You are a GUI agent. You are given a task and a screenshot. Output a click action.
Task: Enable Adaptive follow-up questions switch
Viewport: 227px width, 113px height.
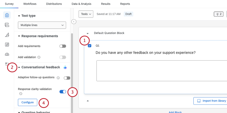pyautogui.click(x=67, y=78)
